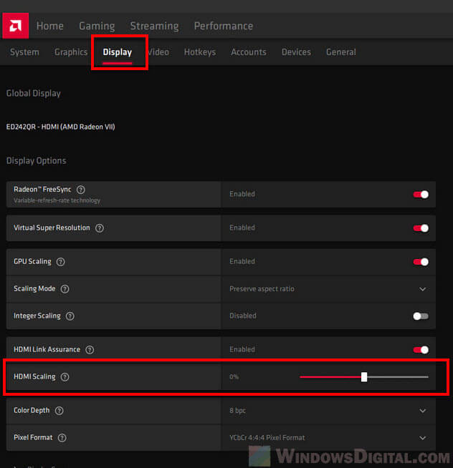Open Color Depth dropdown

(422, 411)
